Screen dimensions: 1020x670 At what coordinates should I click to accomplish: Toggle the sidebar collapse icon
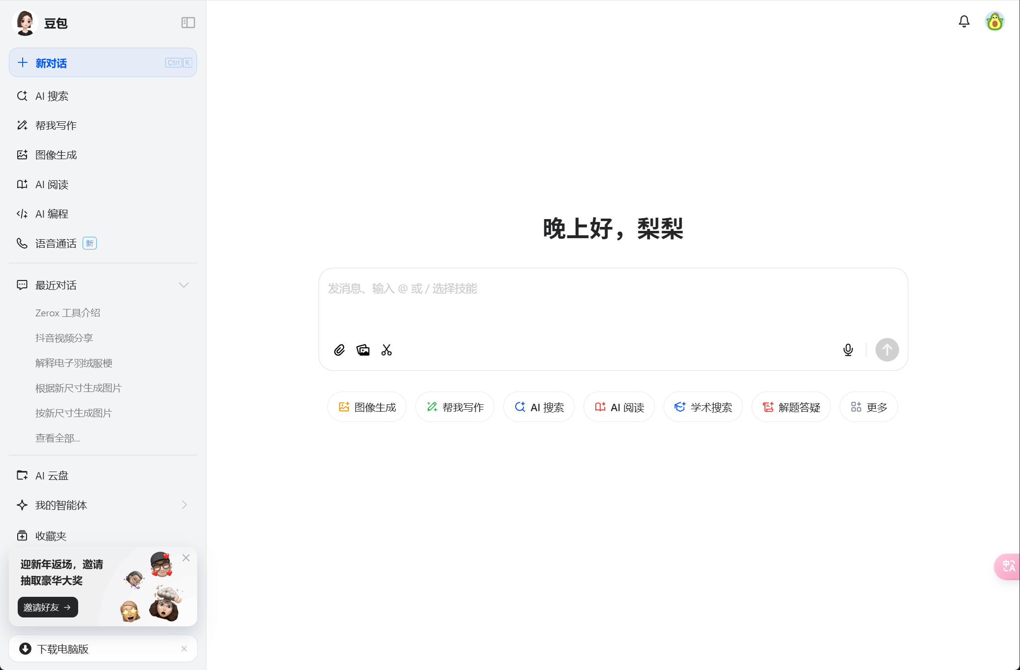click(188, 23)
